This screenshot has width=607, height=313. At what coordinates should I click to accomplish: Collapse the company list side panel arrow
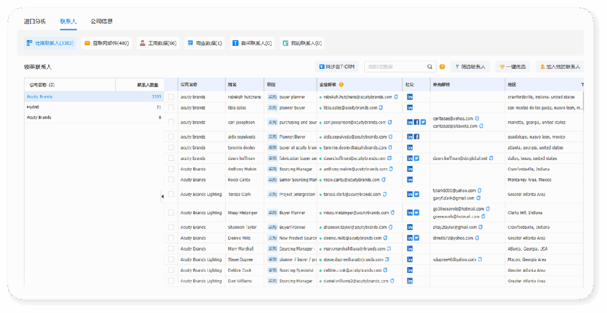click(162, 197)
